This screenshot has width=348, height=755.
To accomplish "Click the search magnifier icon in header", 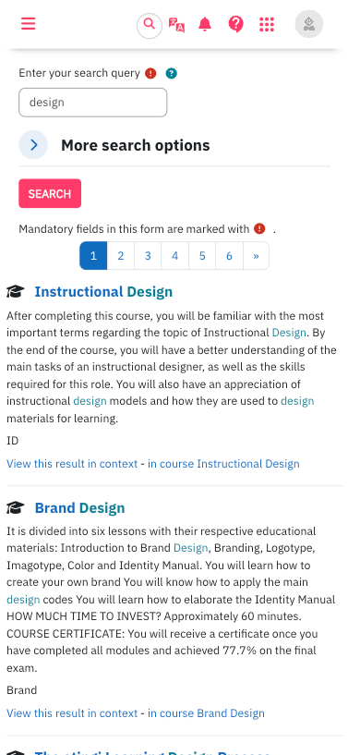I will coord(150,26).
